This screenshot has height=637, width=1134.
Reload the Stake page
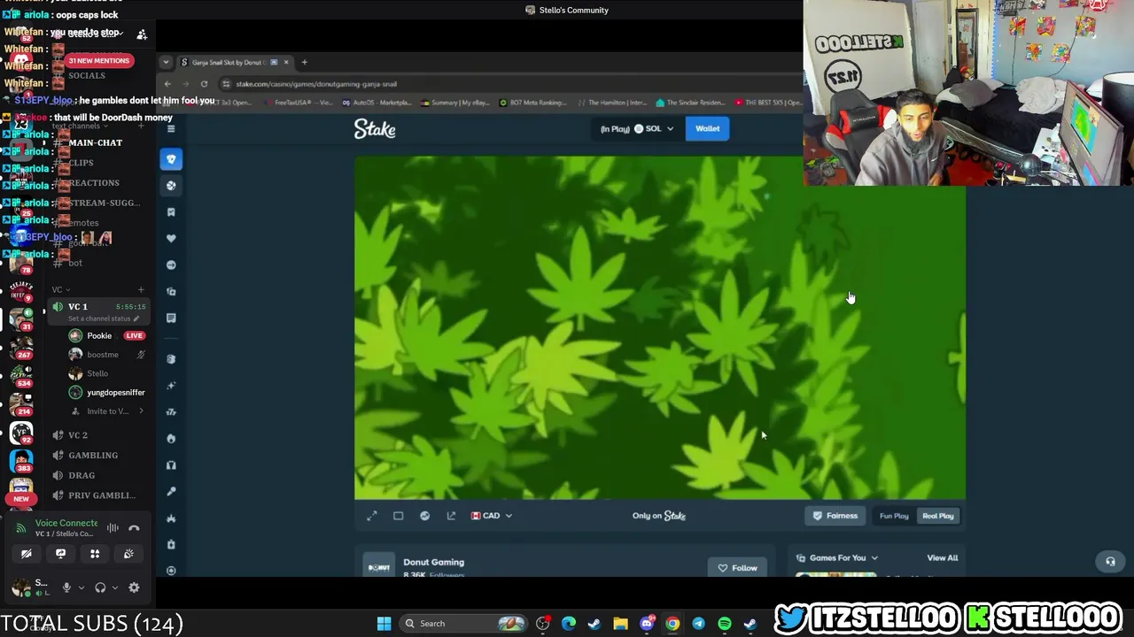pos(204,84)
